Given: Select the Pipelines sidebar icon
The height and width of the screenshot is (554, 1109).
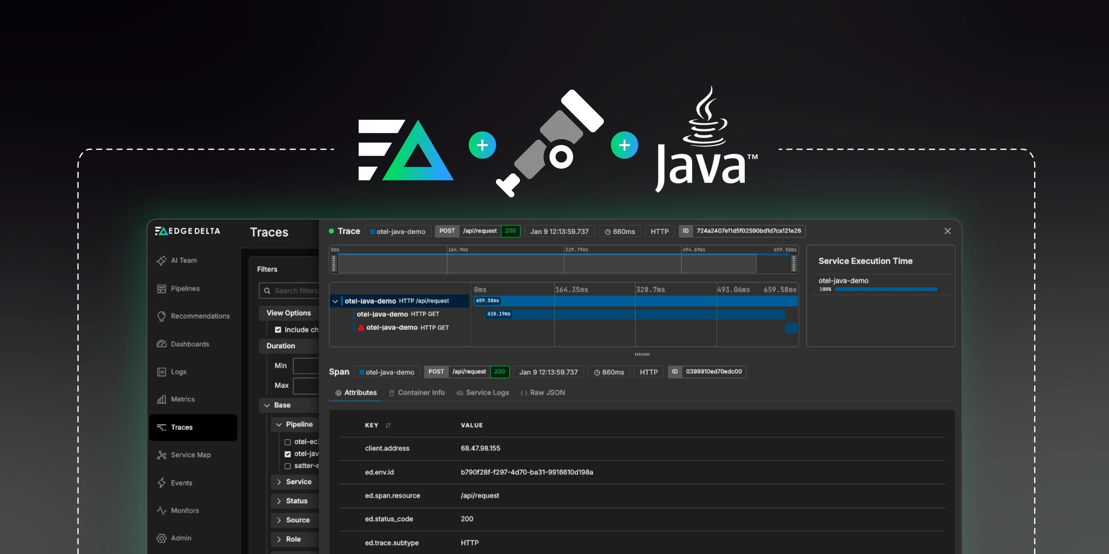Looking at the screenshot, I should (x=161, y=288).
